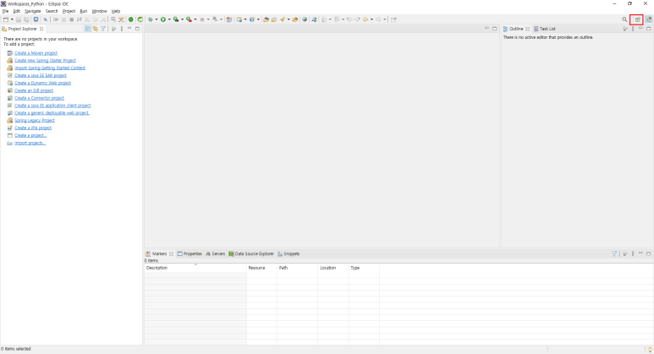Open the Run dropdown arrow
The width and height of the screenshot is (654, 354).
pos(169,19)
